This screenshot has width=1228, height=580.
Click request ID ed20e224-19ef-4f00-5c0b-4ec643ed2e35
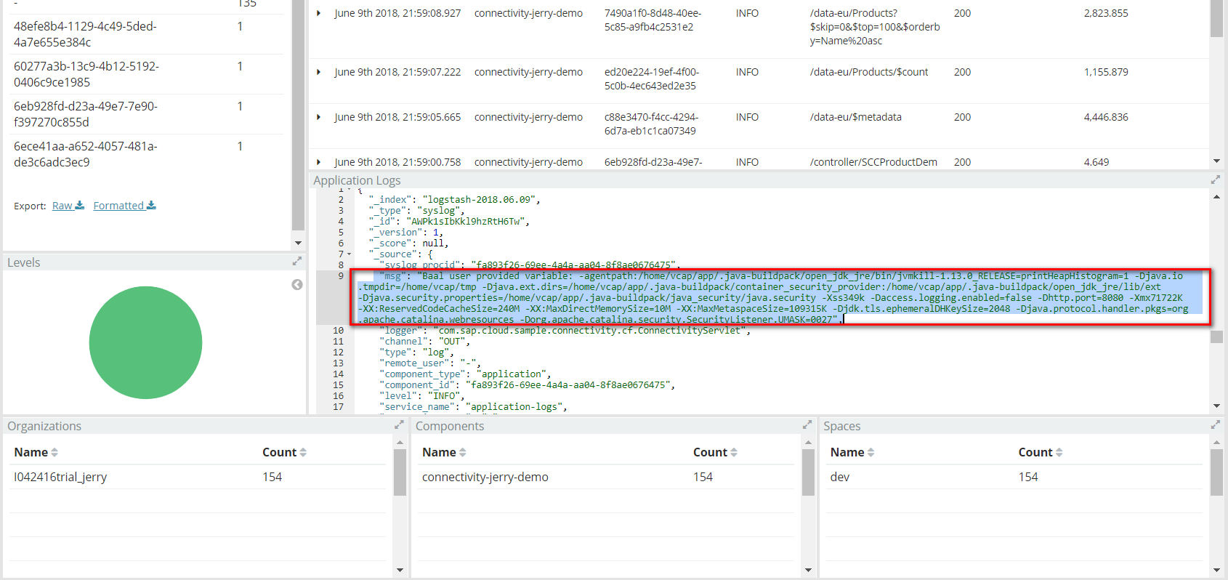click(x=652, y=78)
